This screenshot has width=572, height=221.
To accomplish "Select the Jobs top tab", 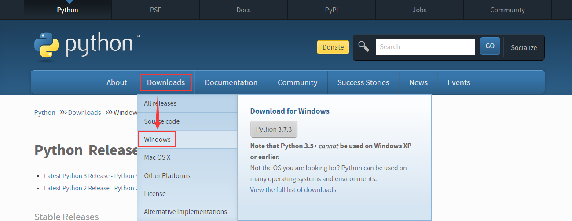I will (419, 10).
